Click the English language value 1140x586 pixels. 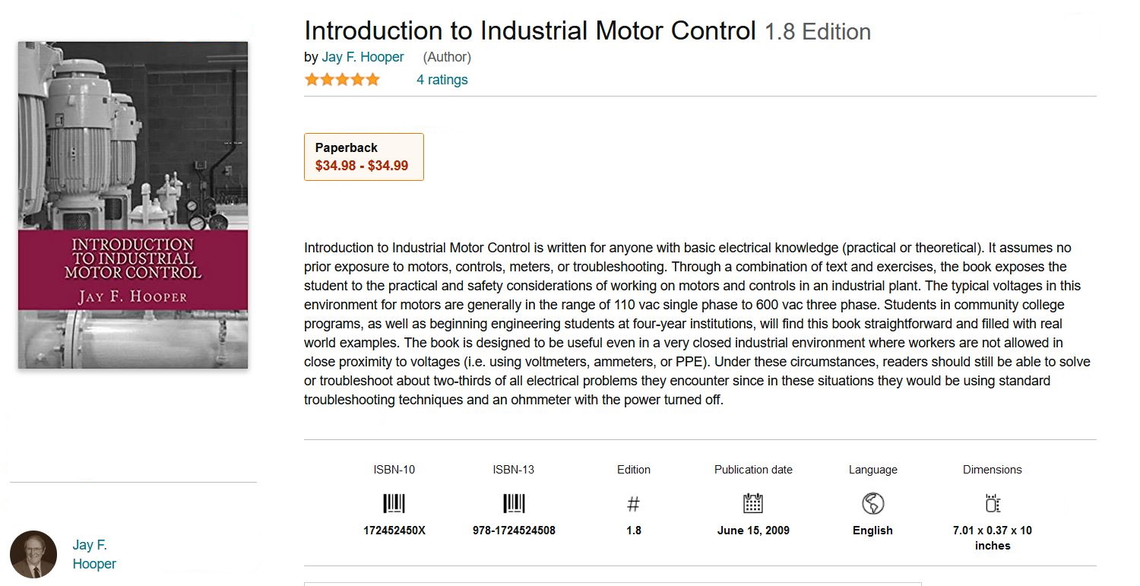(872, 531)
